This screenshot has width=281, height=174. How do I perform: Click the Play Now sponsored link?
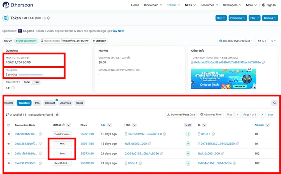click(118, 31)
